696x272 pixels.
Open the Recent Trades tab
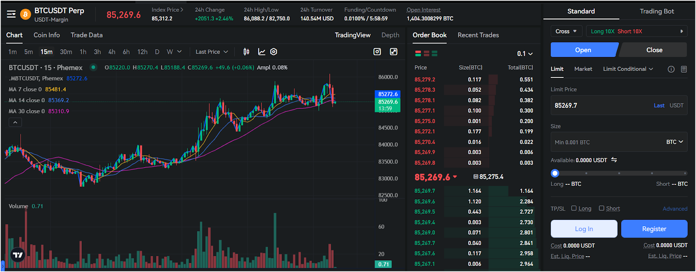(x=478, y=35)
